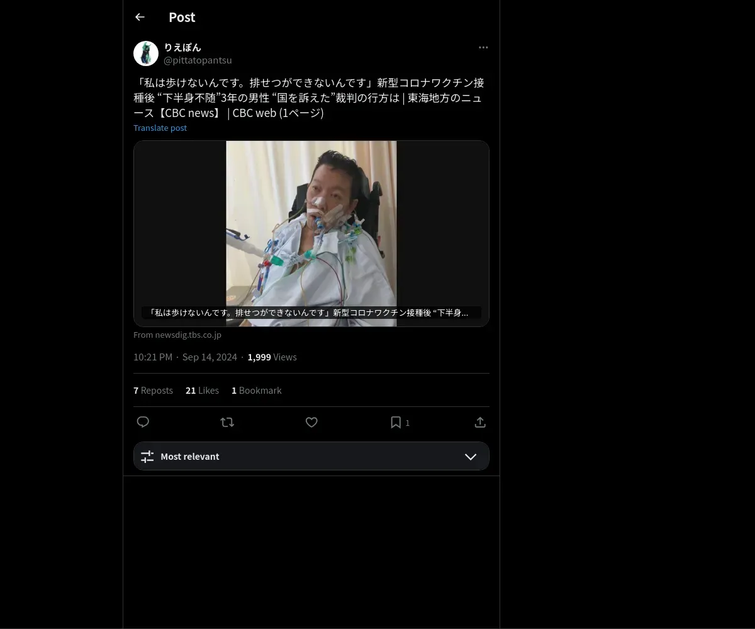The height and width of the screenshot is (629, 755).
Task: Open the 10:21 PM Sep 14, 2024 timestamp
Action: 185,357
